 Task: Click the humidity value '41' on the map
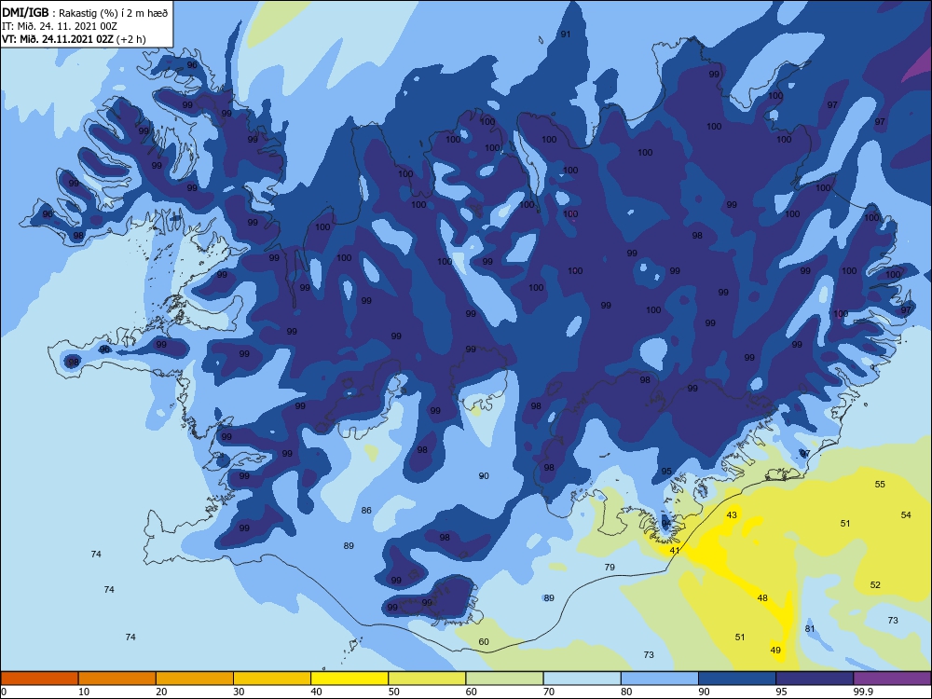coord(675,551)
